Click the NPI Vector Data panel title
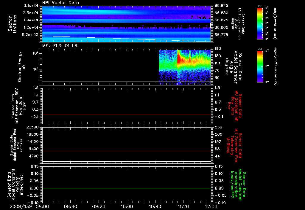 [x=60, y=3]
